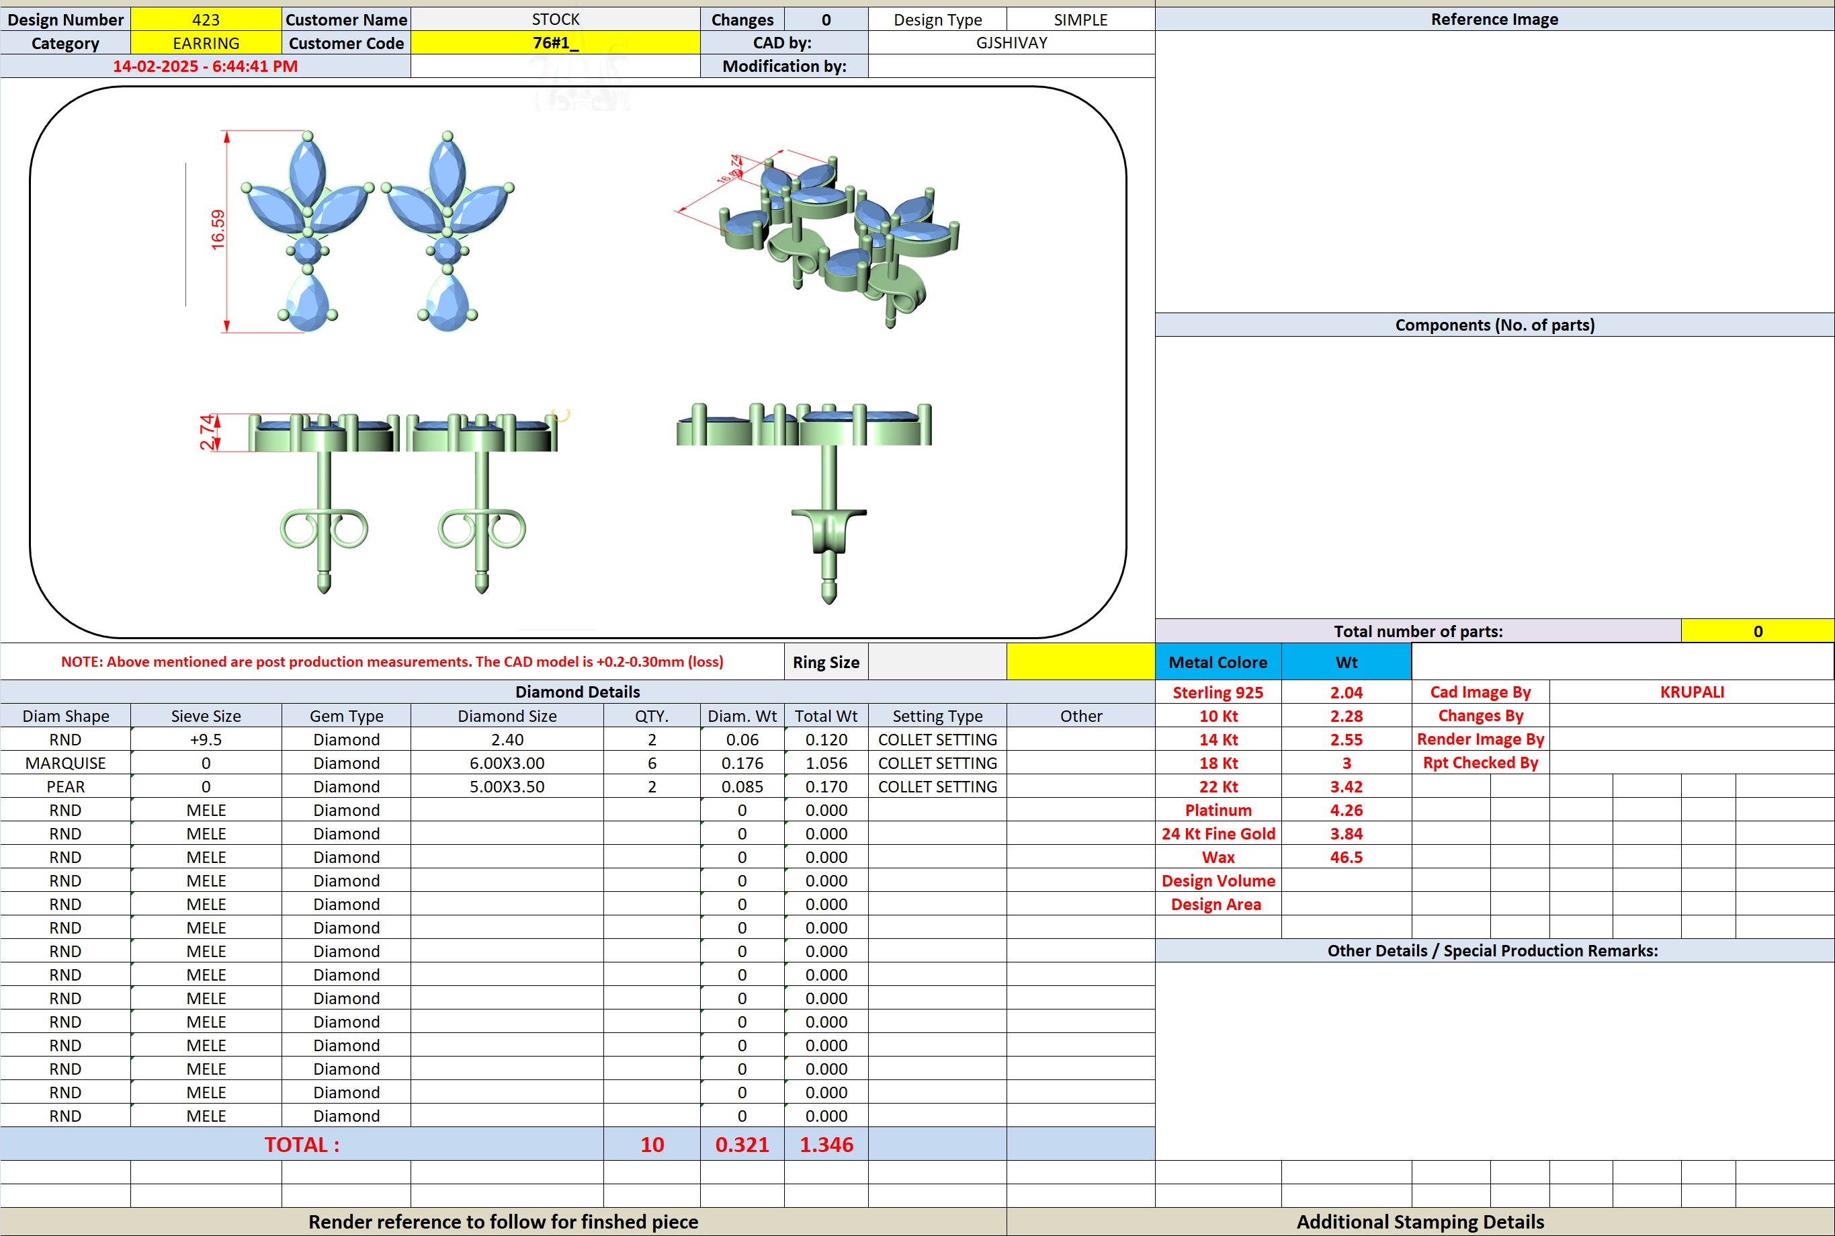Select the date stamp 14-02-2025 - 6:44:41 PM
The height and width of the screenshot is (1236, 1835).
[205, 67]
